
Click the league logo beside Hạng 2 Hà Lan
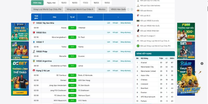coord(34,70)
